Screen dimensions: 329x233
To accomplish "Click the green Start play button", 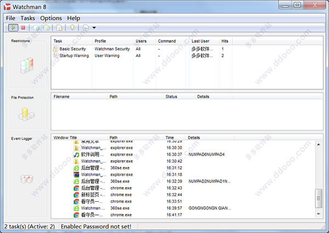I will click(13, 27).
